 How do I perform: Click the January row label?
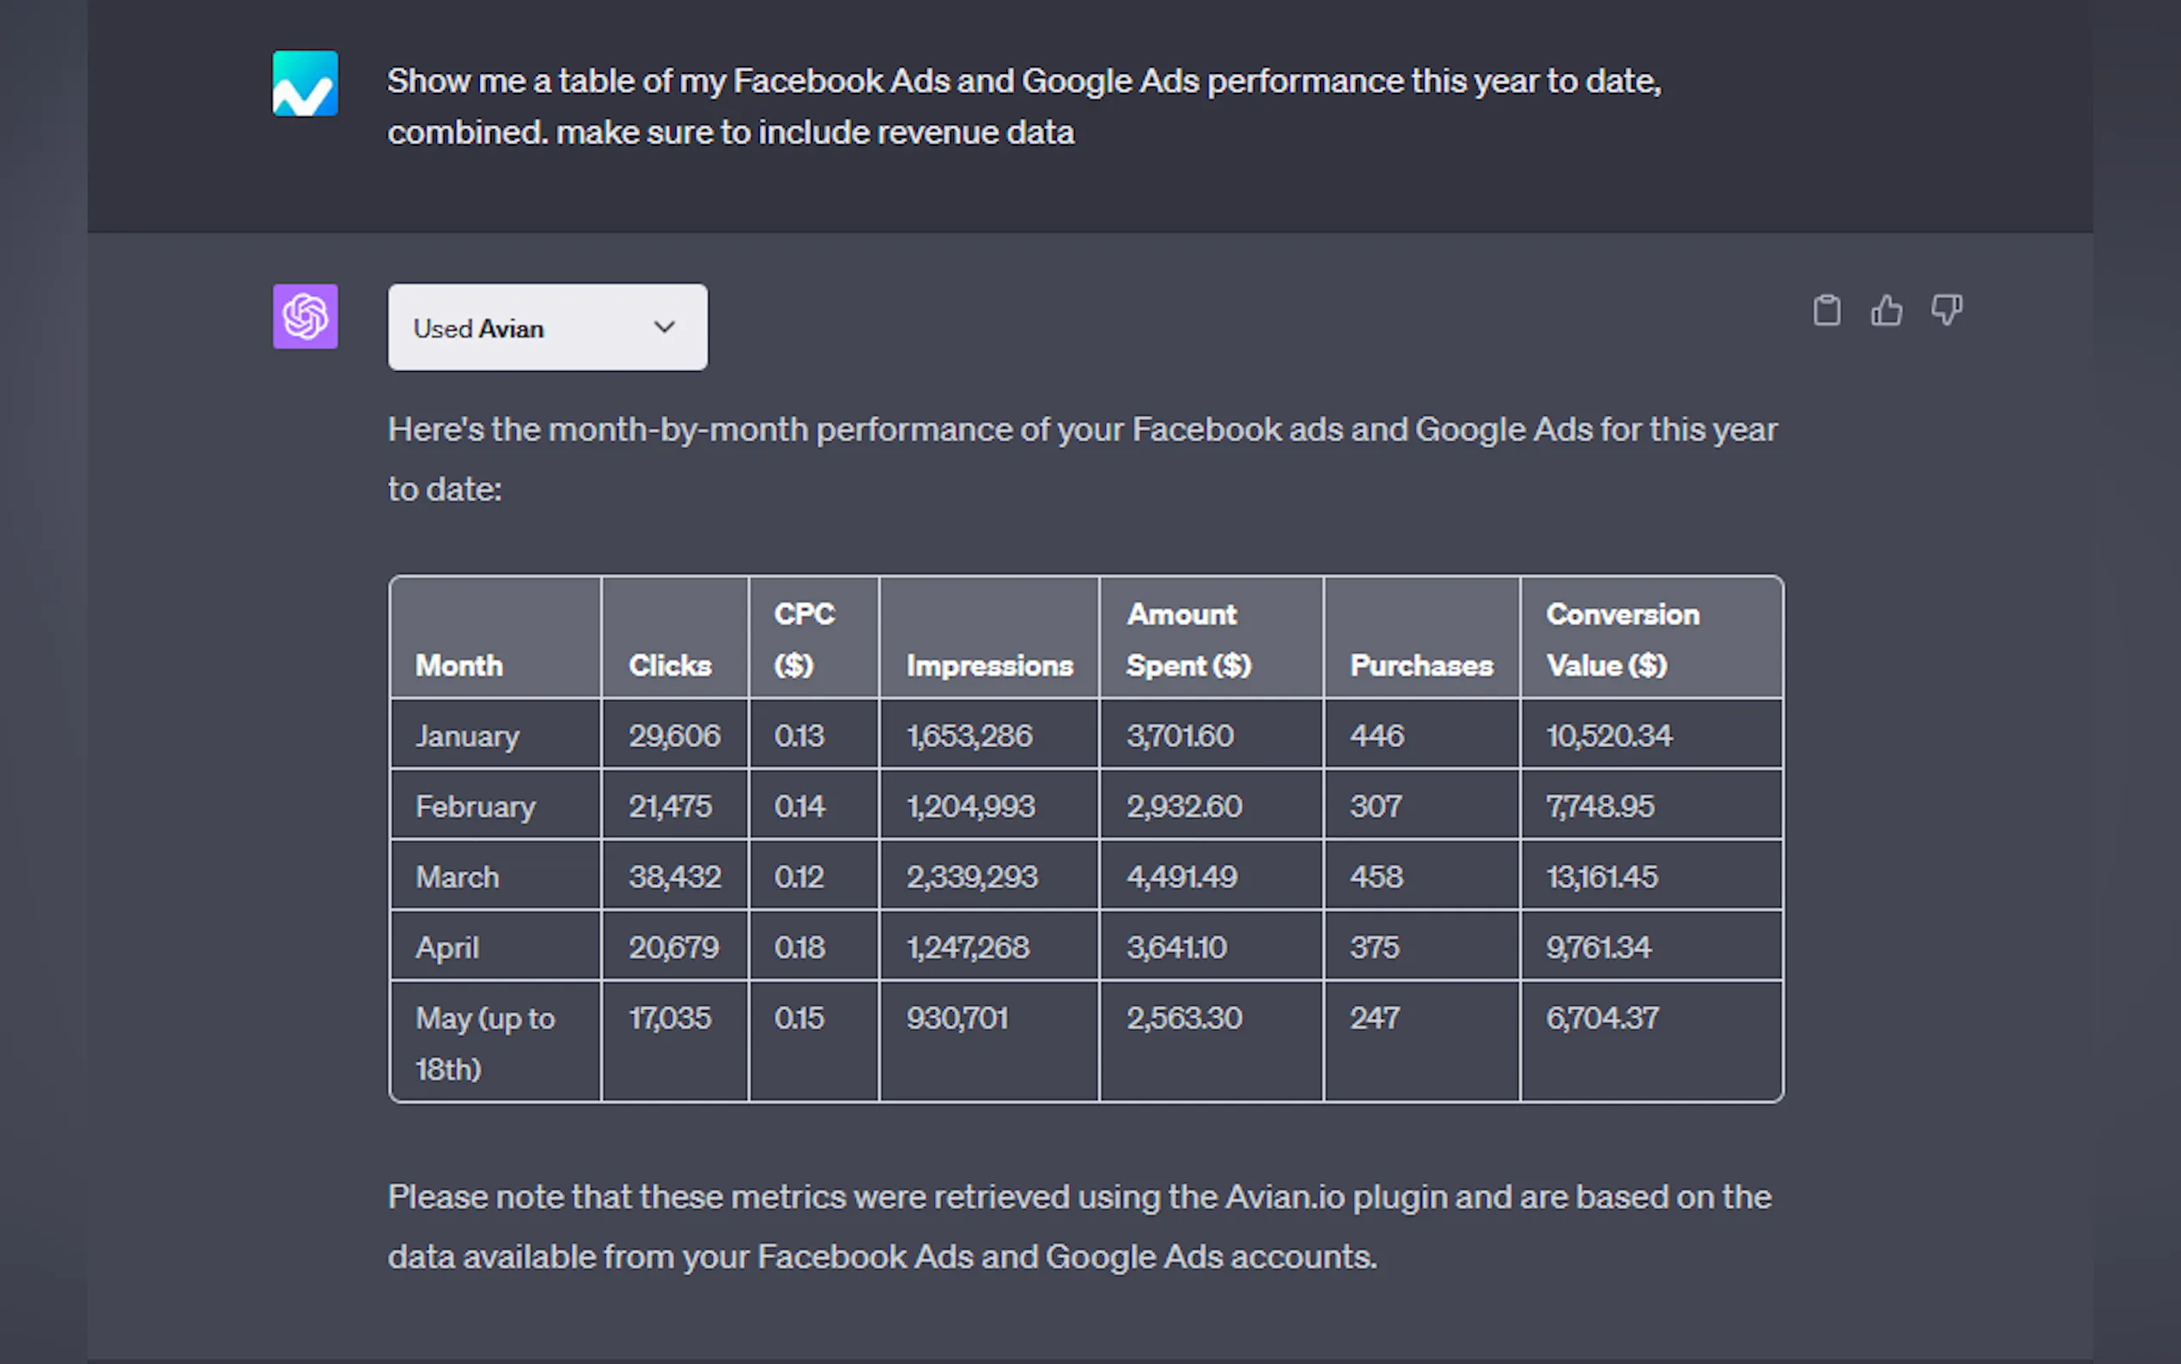467,736
